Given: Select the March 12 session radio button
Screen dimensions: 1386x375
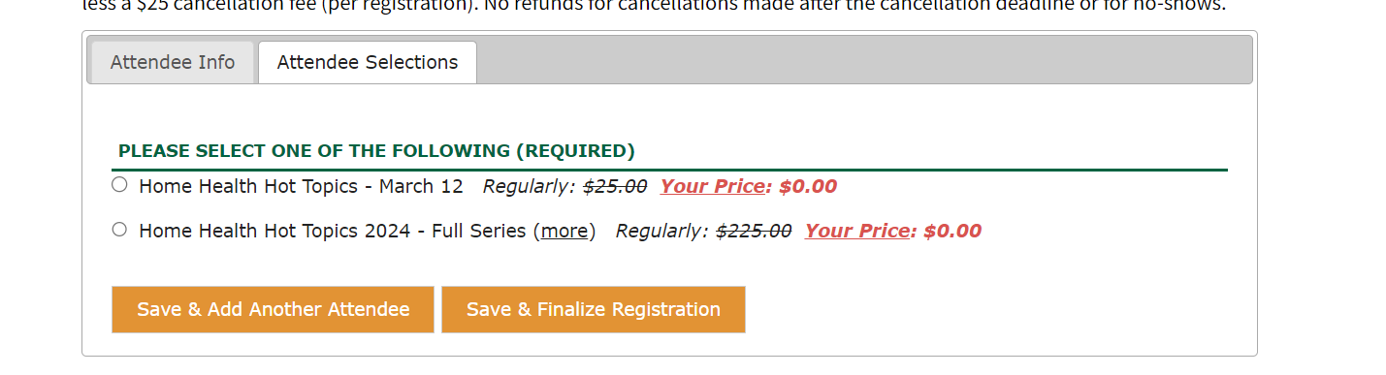Looking at the screenshot, I should coord(119,184).
